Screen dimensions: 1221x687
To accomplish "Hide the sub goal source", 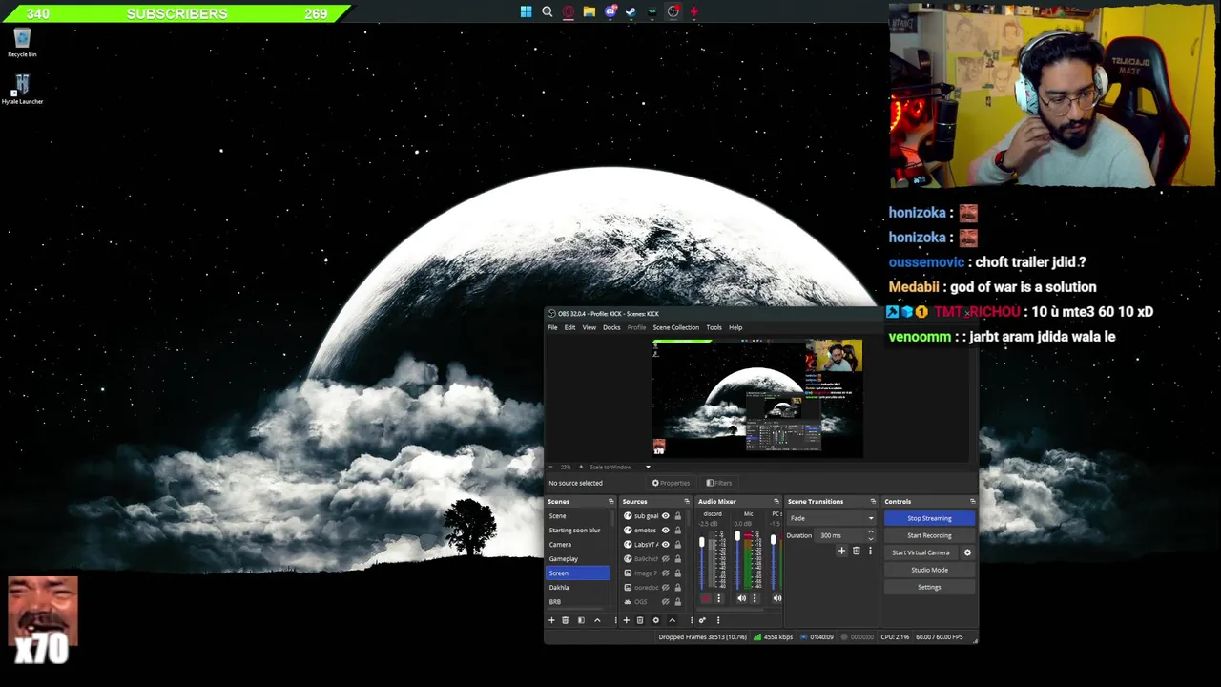I will (x=666, y=516).
